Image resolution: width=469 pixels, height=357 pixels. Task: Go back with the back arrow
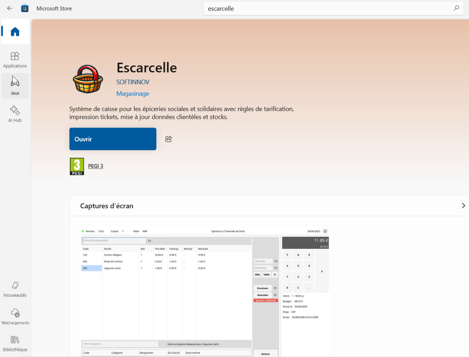10,8
